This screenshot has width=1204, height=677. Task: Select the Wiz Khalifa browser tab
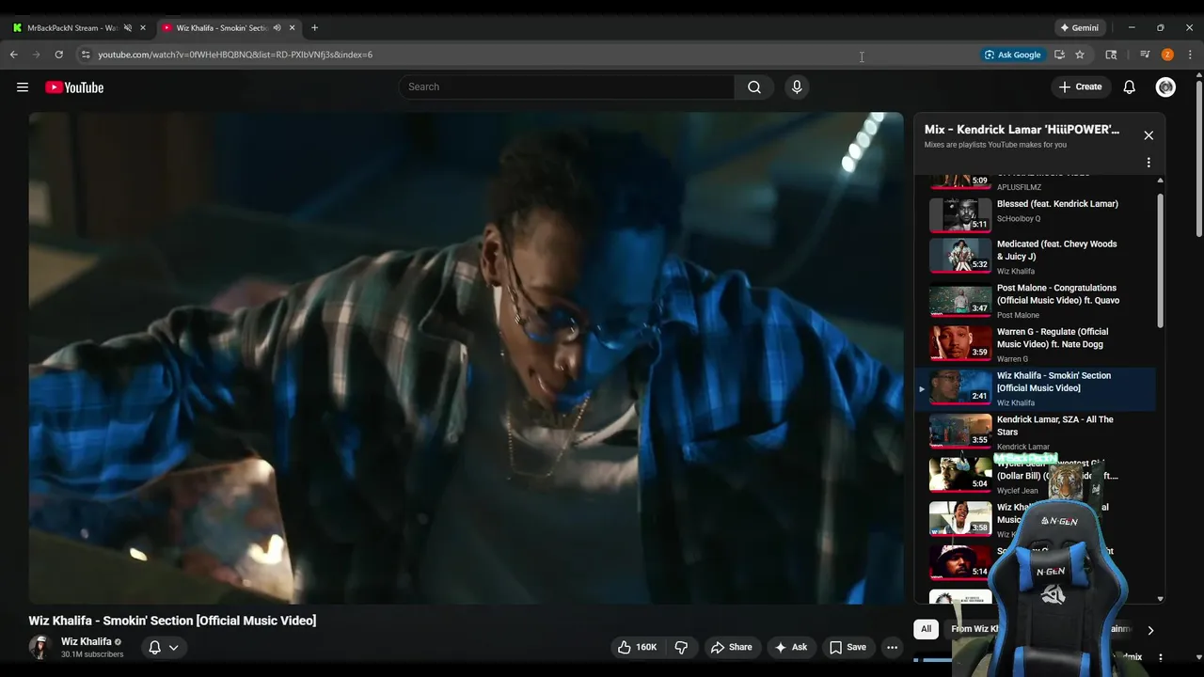(221, 28)
